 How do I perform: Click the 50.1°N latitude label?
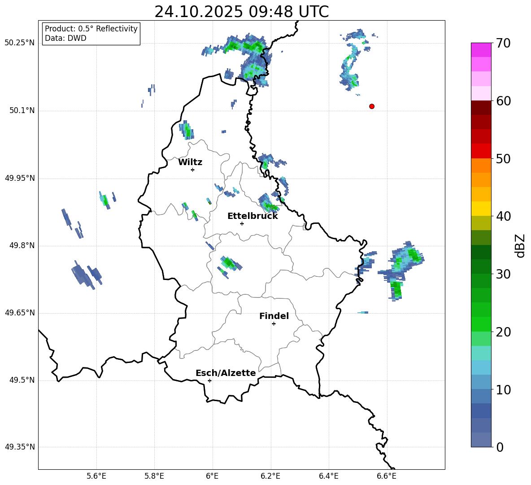(22, 111)
